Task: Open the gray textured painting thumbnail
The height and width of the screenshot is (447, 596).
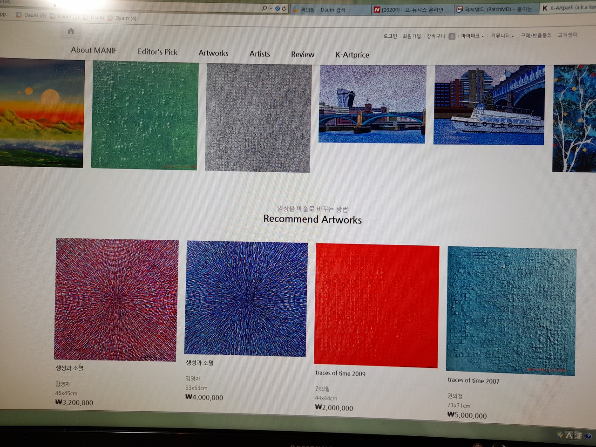Action: click(x=258, y=117)
